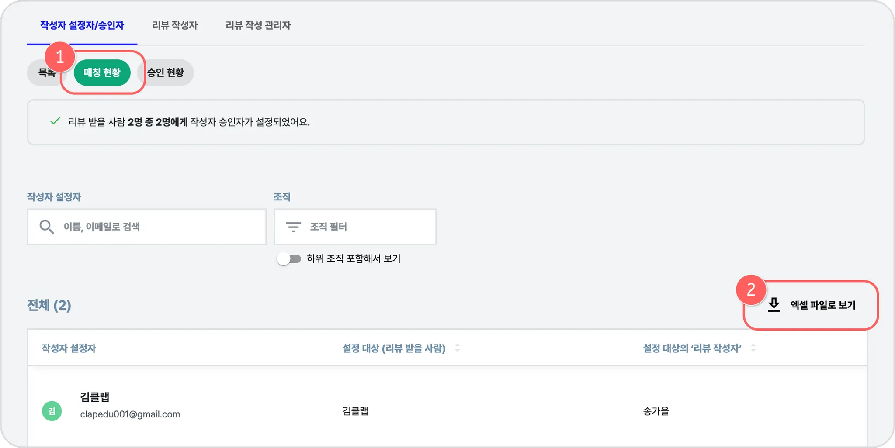This screenshot has width=895, height=448.
Task: Click the green 김 avatar icon
Action: [52, 411]
